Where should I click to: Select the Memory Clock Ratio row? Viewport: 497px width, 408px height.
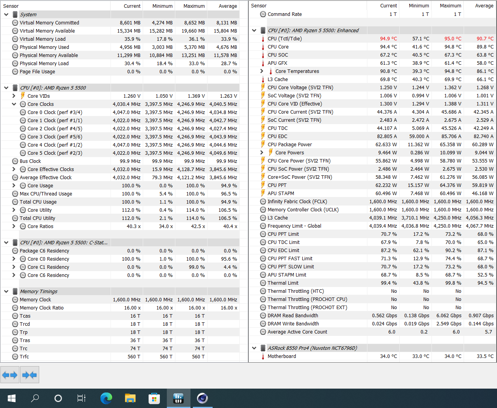coord(120,308)
